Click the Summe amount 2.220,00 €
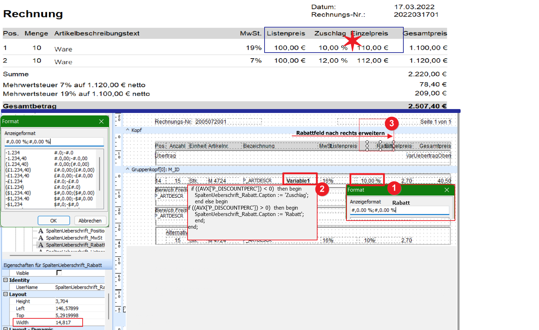The width and height of the screenshot is (539, 330). click(427, 74)
